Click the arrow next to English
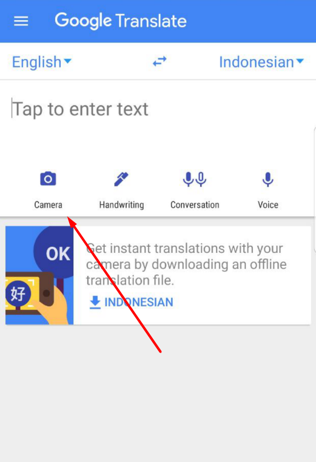Screen dimensions: 316x462 [67, 61]
